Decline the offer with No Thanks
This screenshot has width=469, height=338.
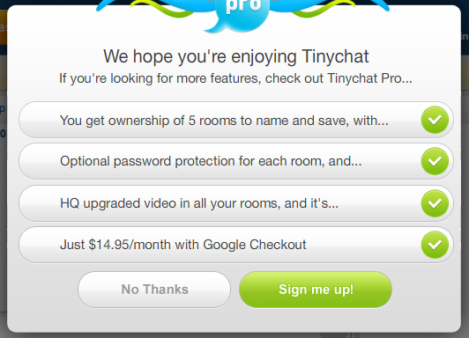click(154, 290)
